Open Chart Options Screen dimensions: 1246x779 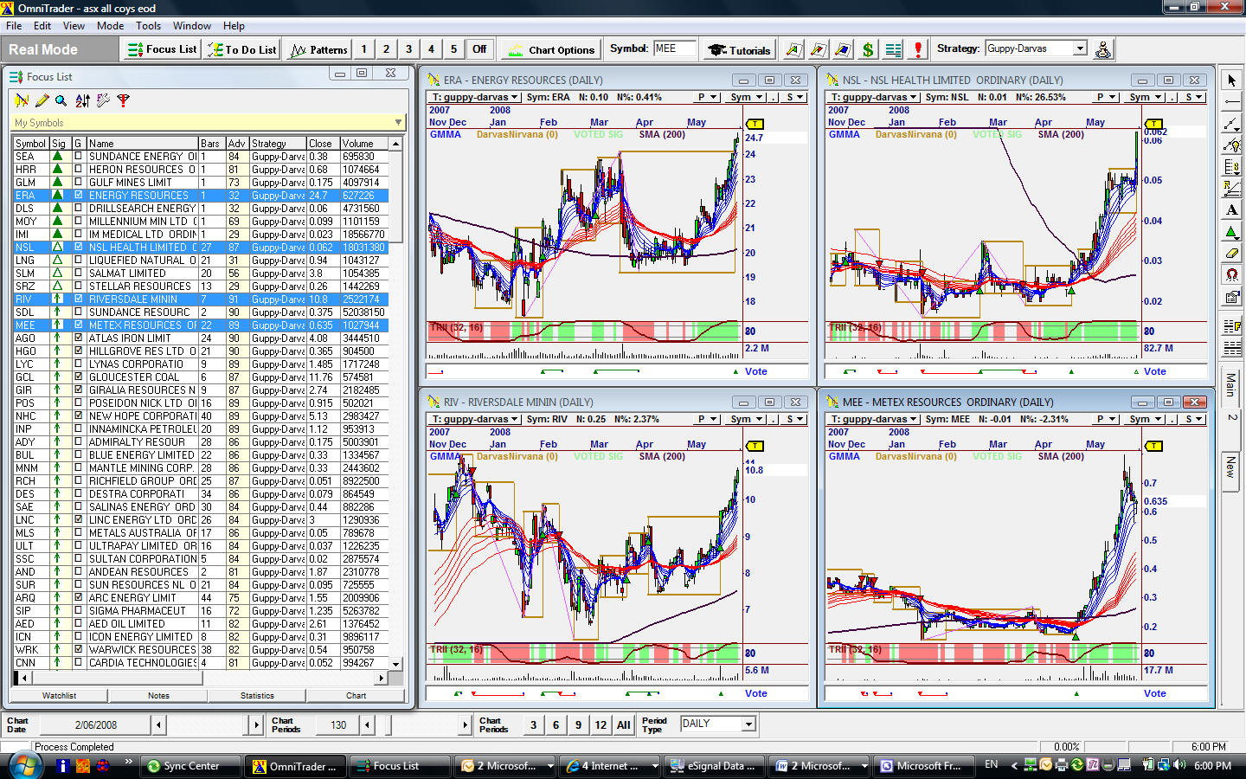coord(550,49)
